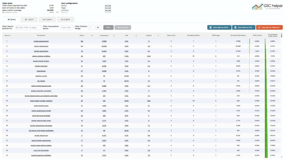Click the SERP page column header
Image resolution: width=285 pixels, height=160 pixels.
[216, 35]
